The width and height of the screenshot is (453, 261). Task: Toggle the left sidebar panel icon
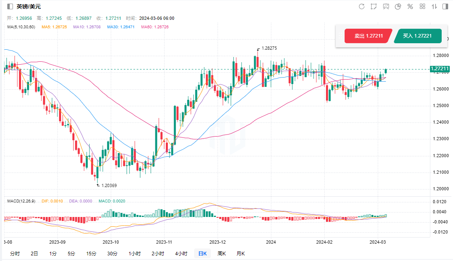point(10,6)
